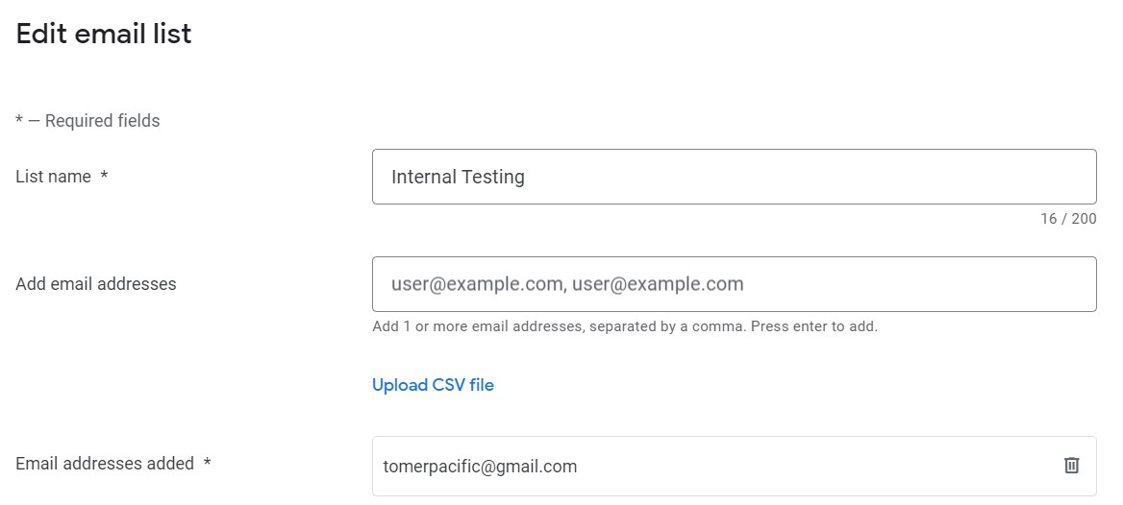1123x505 pixels.
Task: Click the "Edit email list" page heading
Action: click(104, 34)
